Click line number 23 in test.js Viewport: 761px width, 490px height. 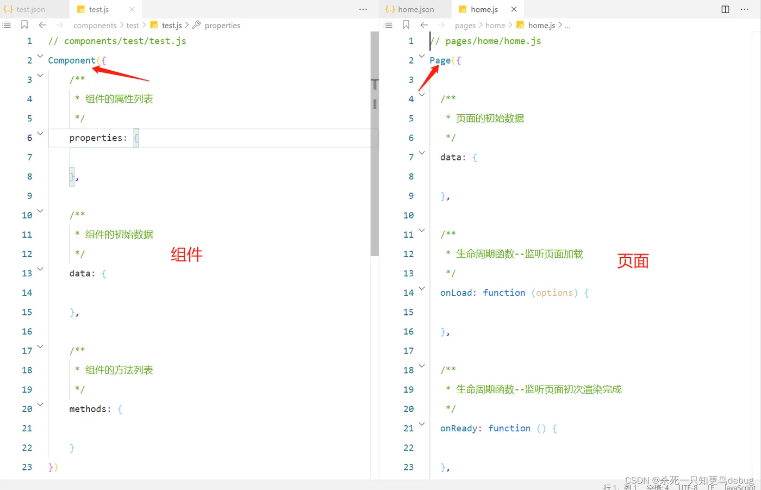tap(27, 467)
